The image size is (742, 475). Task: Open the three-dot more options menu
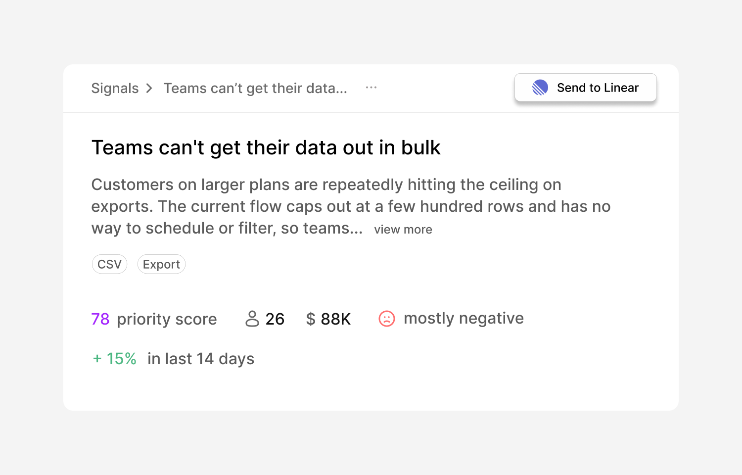tap(371, 88)
